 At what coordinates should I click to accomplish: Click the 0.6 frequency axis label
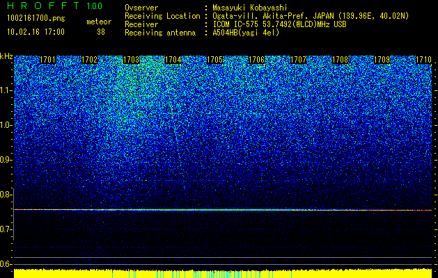(6, 264)
